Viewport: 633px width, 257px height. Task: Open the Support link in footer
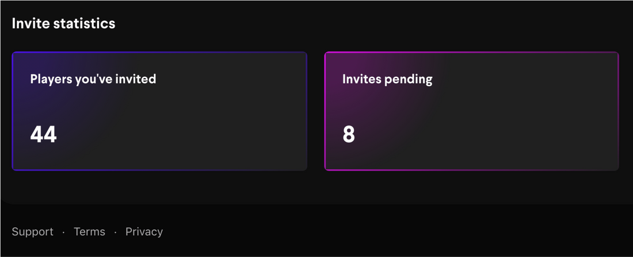(x=32, y=232)
